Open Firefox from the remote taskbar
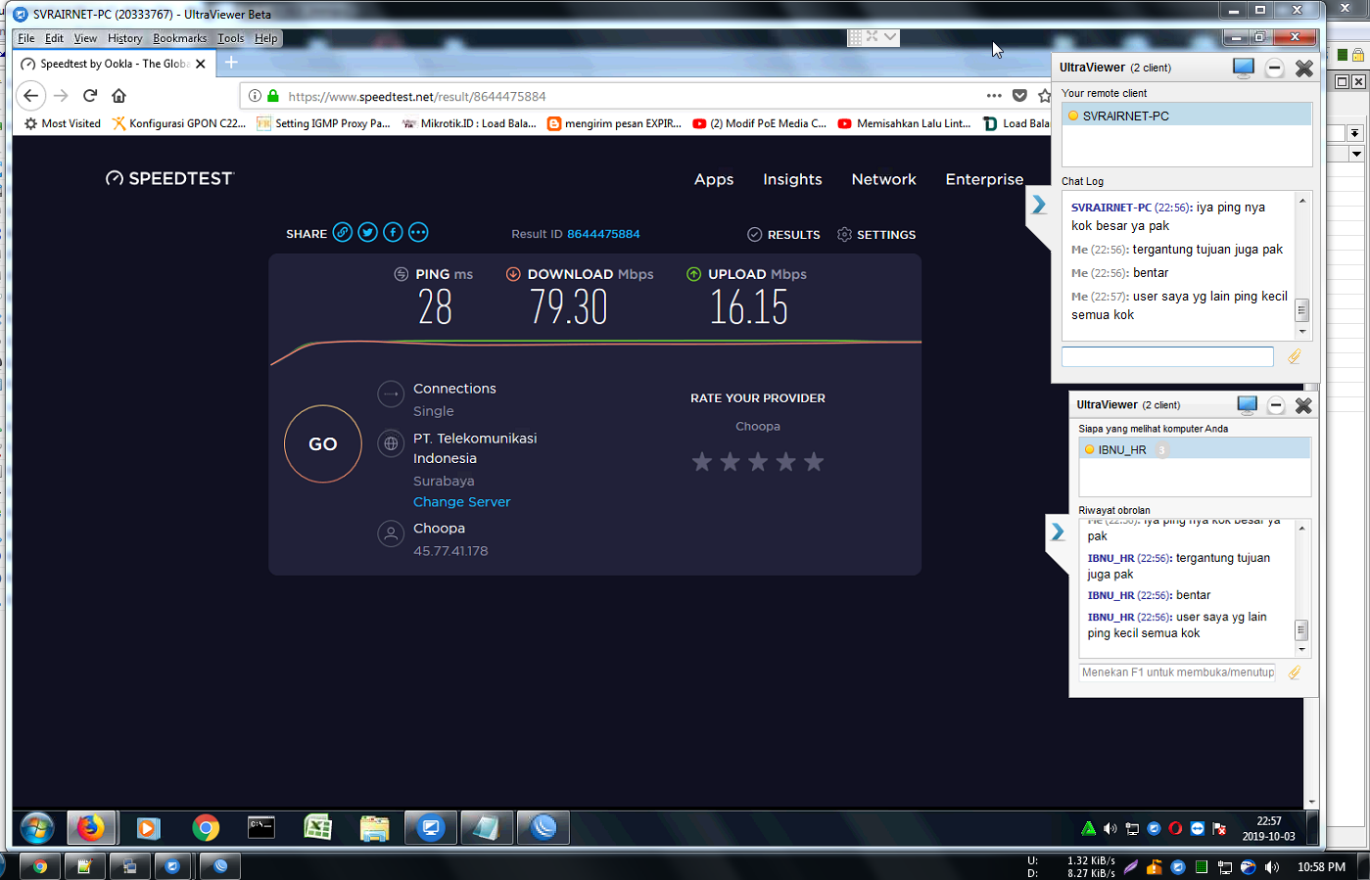The width and height of the screenshot is (1370, 880). [x=91, y=828]
